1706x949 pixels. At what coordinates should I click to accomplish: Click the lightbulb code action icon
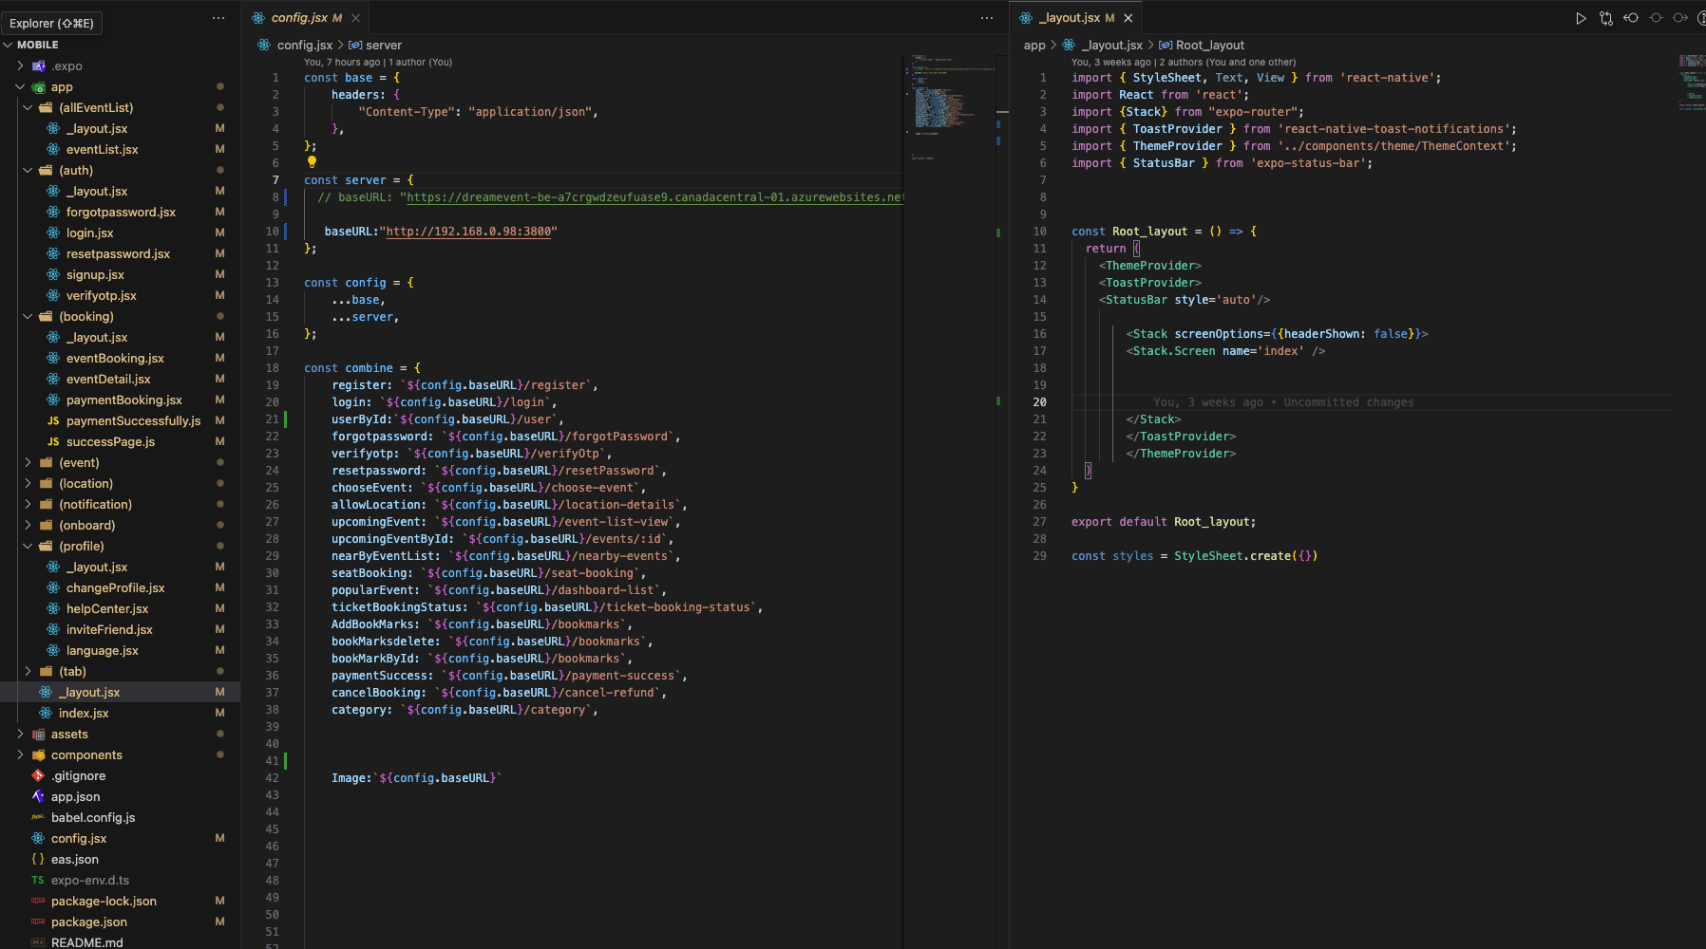[312, 162]
